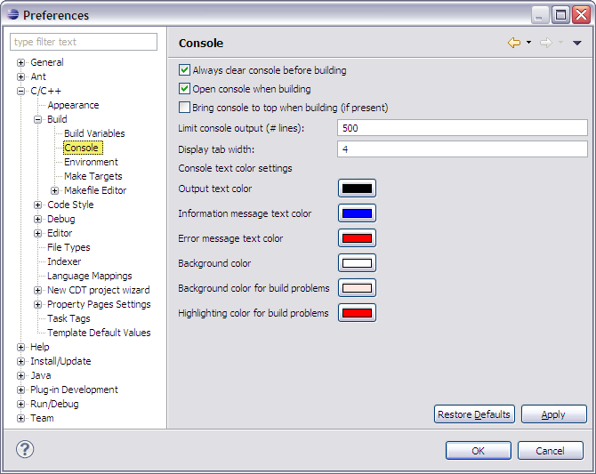Image resolution: width=596 pixels, height=474 pixels.
Task: Click the Apply button
Action: (554, 414)
